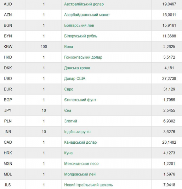Open the Куна currency link
The image size is (182, 189).
[68, 153]
